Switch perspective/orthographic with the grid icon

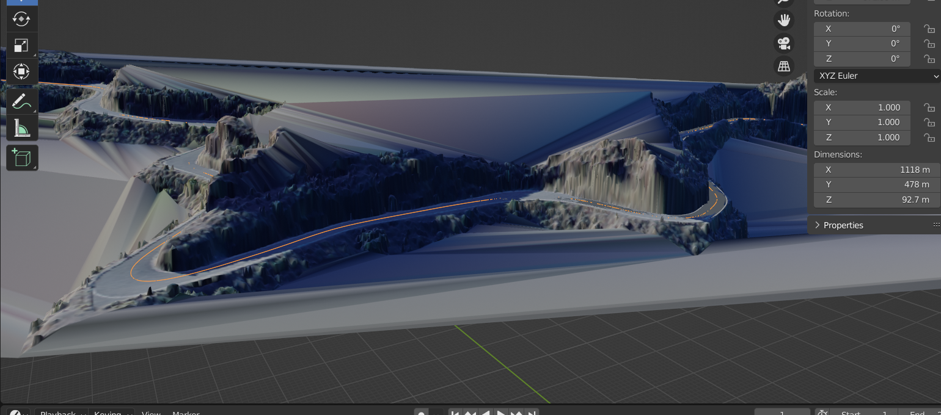(784, 66)
